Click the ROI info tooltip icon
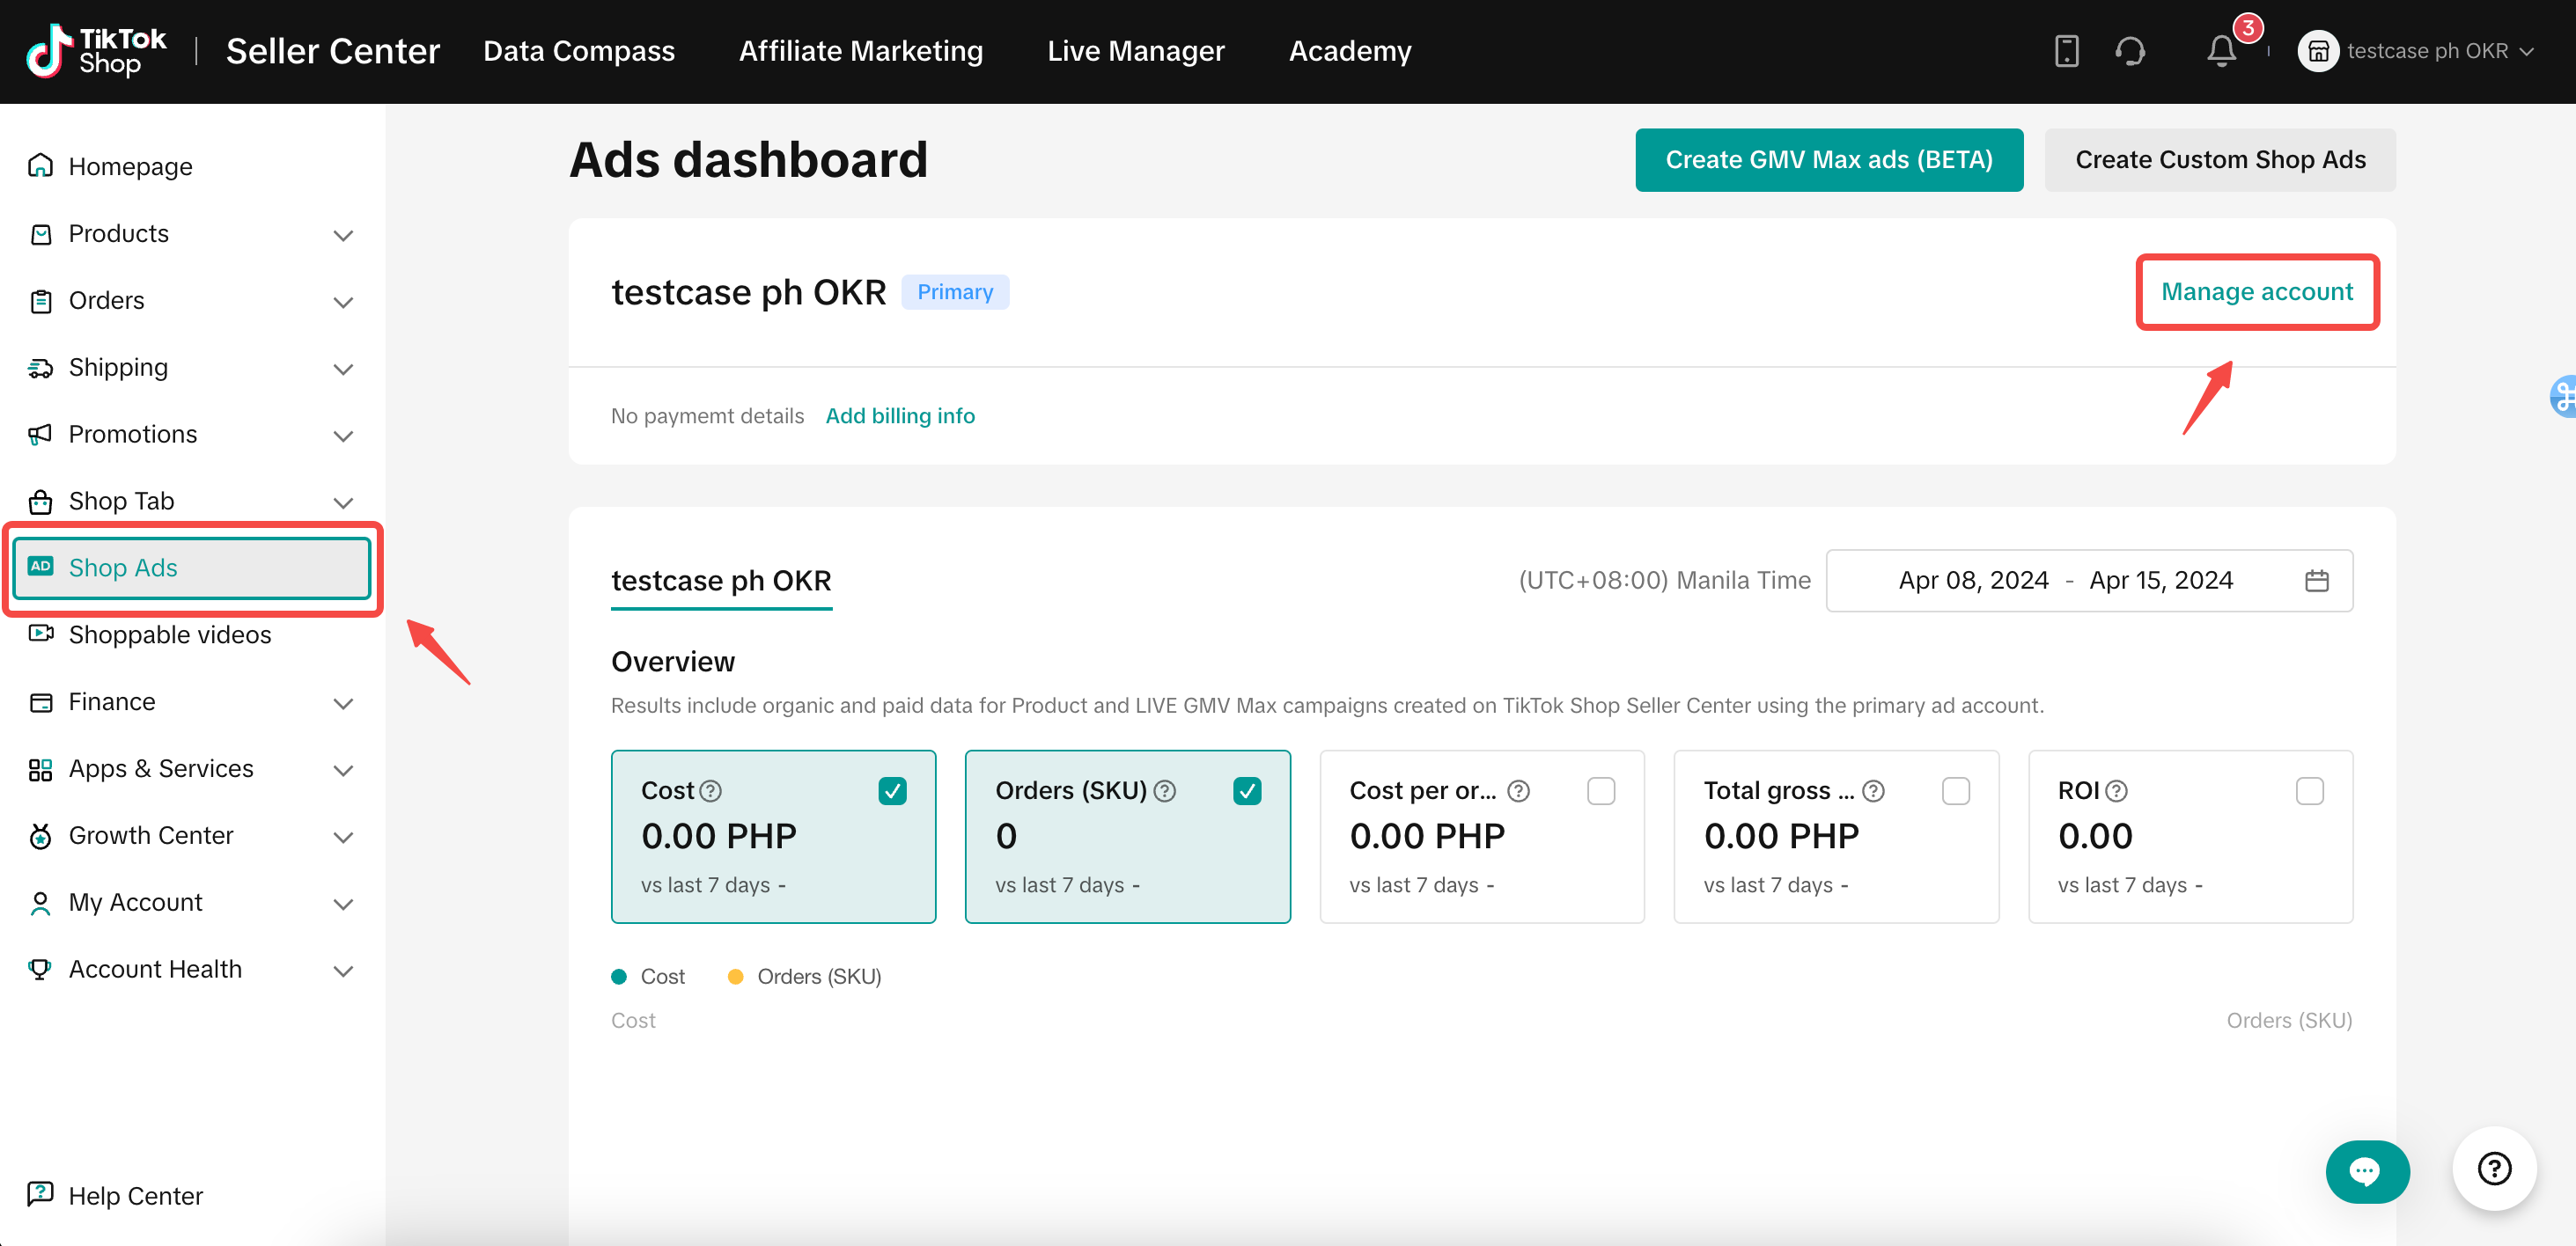2576x1246 pixels. 2116,791
